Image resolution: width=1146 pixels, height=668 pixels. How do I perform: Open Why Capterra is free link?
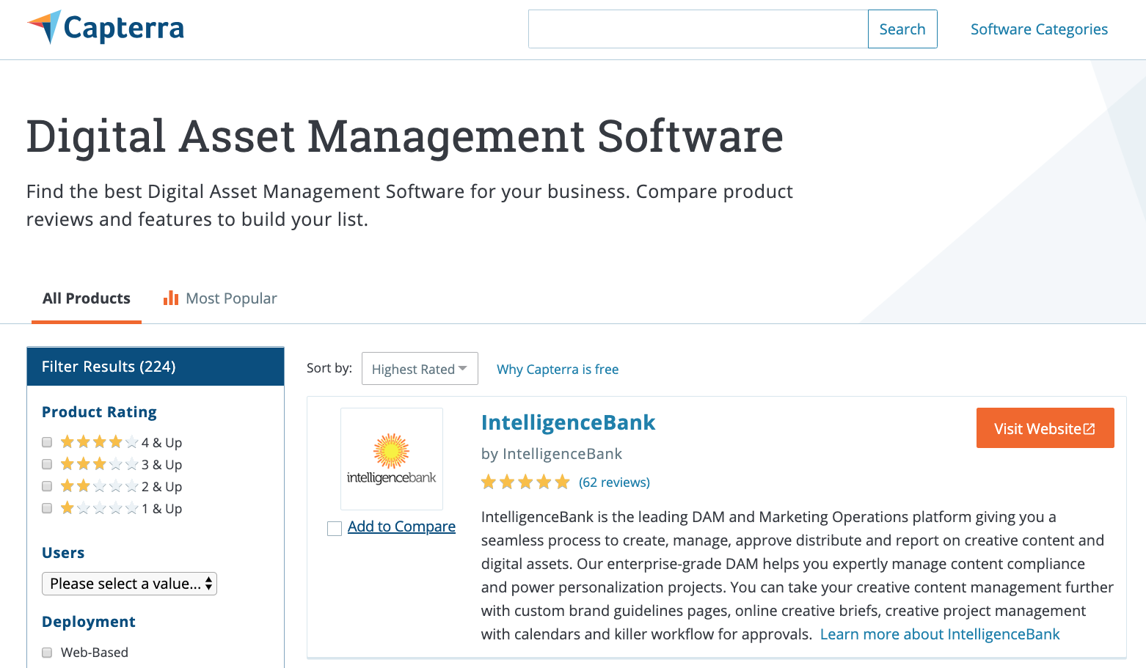(558, 370)
